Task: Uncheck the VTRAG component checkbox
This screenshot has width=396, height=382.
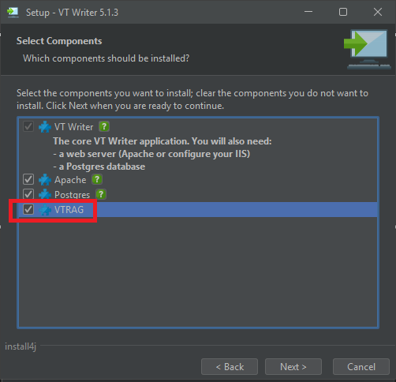Action: (28, 209)
